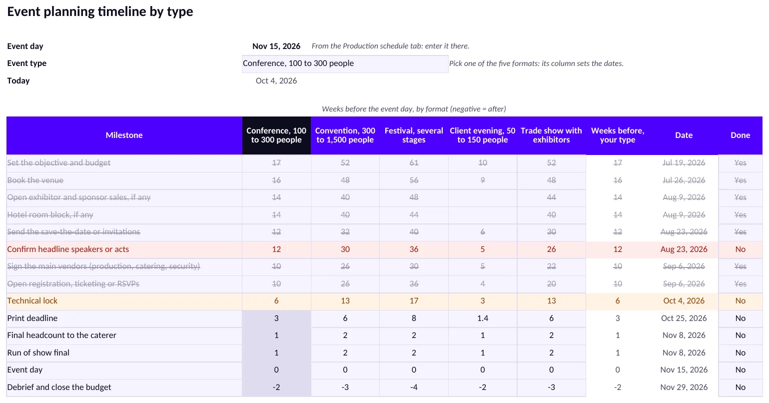Image resolution: width=769 pixels, height=403 pixels.
Task: Select the Event planning timeline by type title
Action: coord(100,12)
